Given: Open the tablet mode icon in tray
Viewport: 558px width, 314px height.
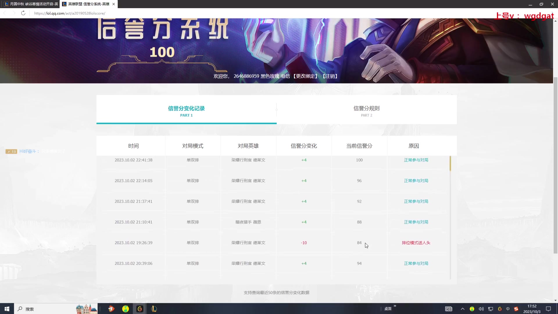Looking at the screenshot, I should (x=448, y=309).
